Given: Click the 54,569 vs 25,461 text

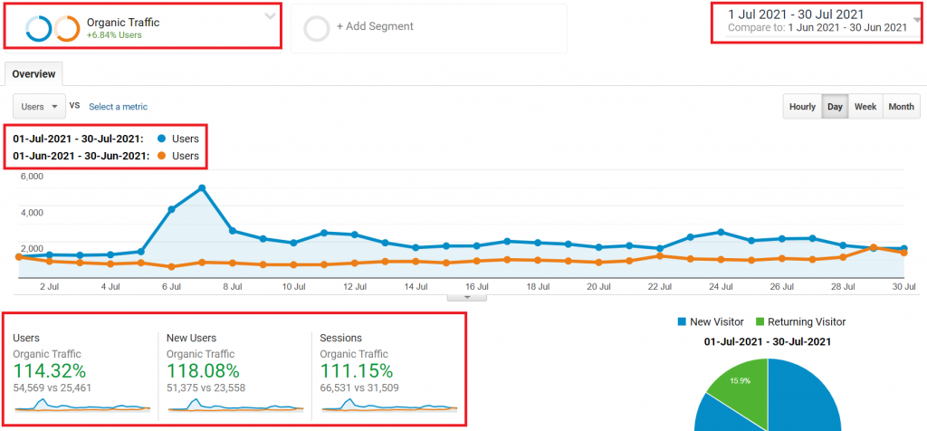Looking at the screenshot, I should click(52, 388).
